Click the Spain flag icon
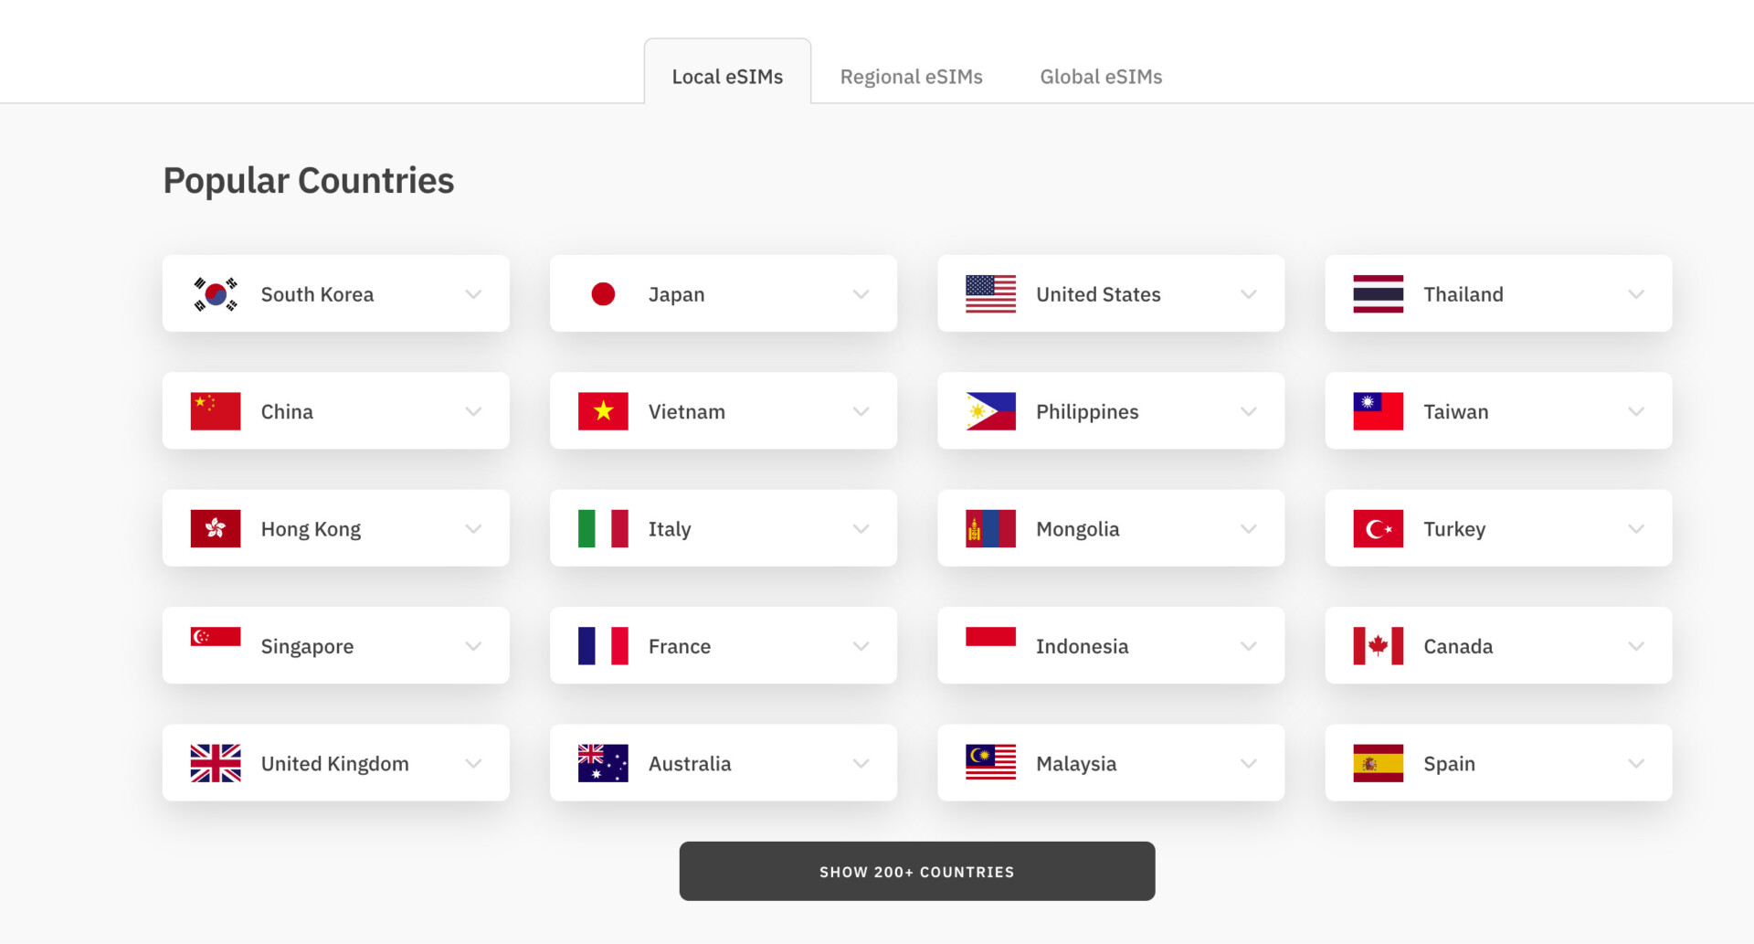The width and height of the screenshot is (1754, 944). click(1378, 763)
